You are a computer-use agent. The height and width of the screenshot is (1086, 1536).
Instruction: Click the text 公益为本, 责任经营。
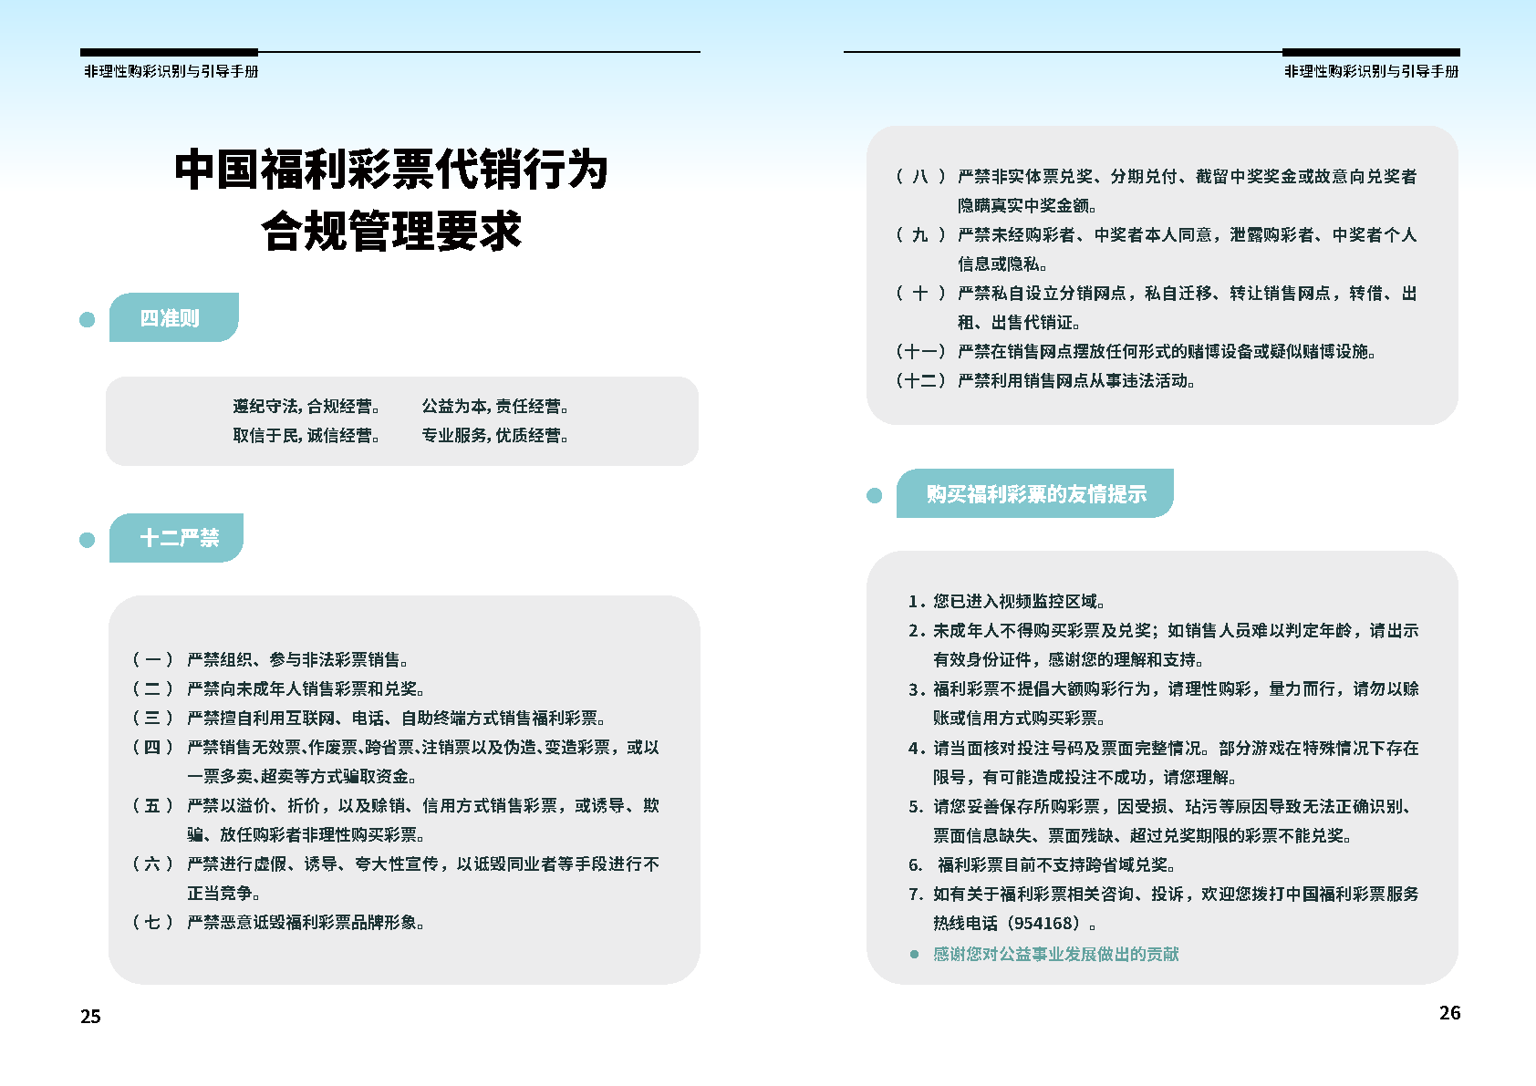tap(495, 406)
